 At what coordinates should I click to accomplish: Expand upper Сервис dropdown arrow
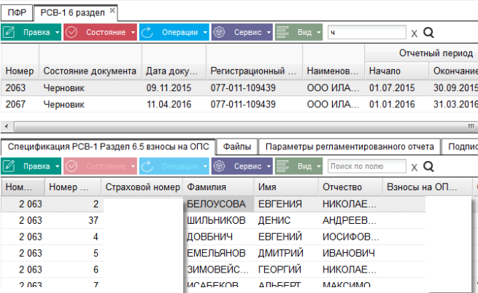(x=269, y=32)
